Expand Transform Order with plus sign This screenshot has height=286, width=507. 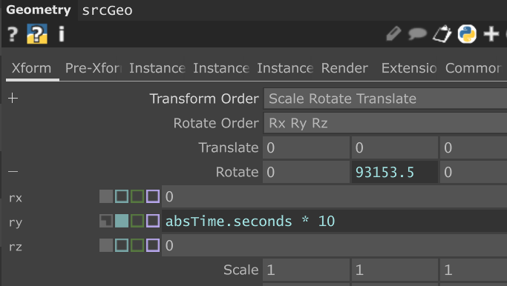point(13,98)
